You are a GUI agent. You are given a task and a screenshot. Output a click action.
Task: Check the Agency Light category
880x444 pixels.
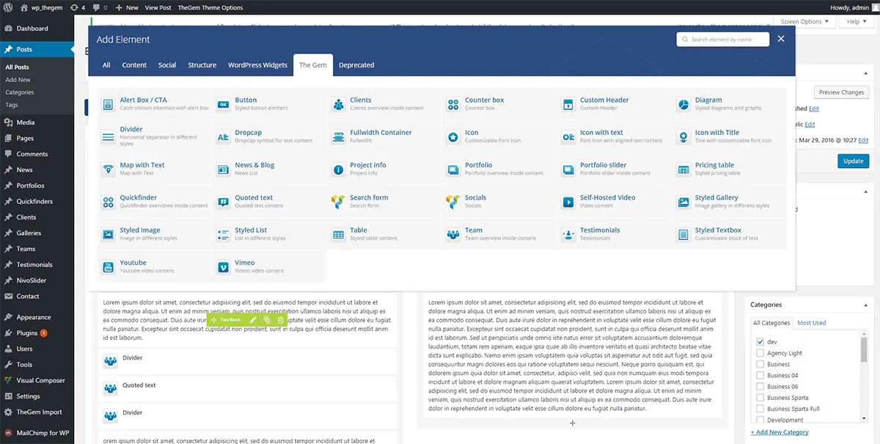[760, 353]
